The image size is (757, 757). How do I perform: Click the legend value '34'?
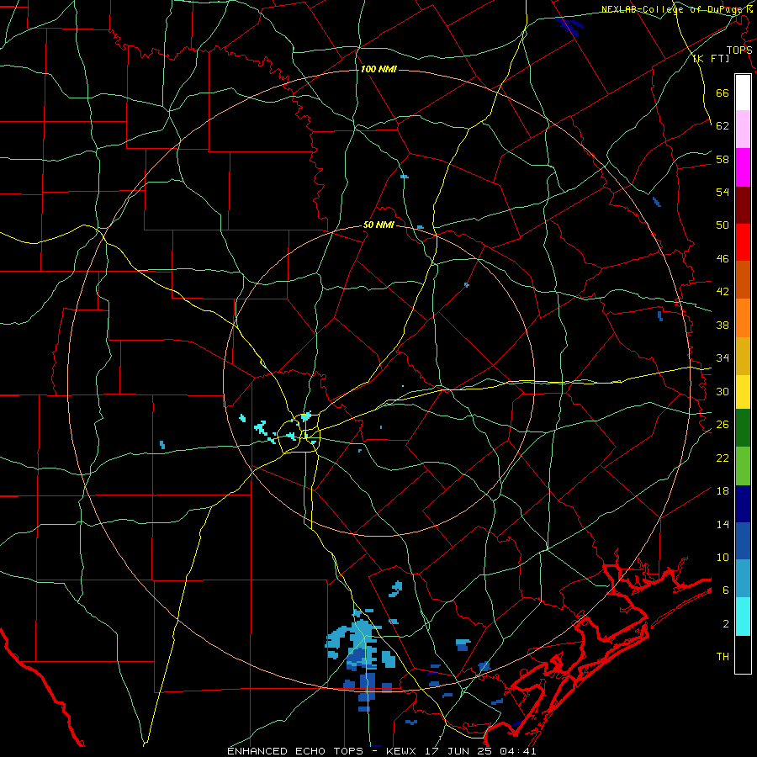[723, 357]
